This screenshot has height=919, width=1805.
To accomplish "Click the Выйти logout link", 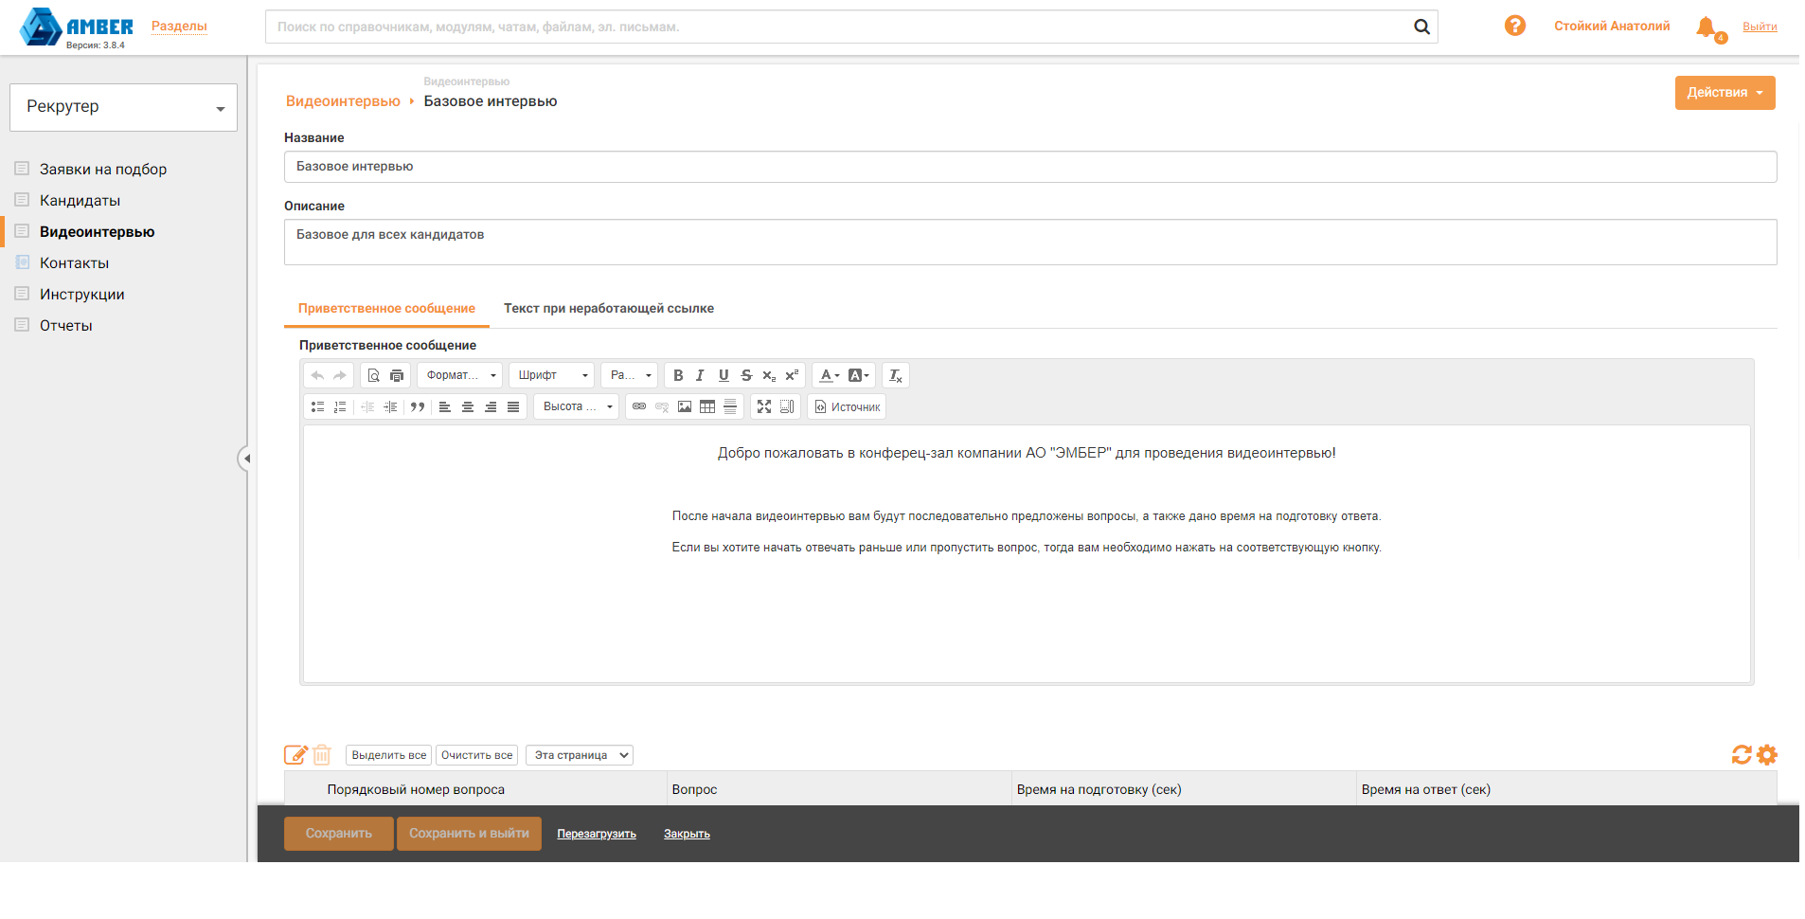I will coord(1760,27).
